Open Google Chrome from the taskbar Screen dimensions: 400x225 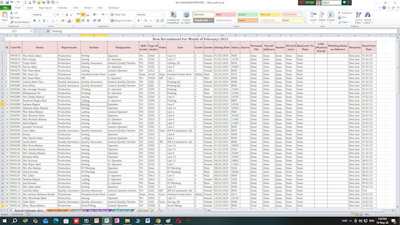tap(158, 221)
